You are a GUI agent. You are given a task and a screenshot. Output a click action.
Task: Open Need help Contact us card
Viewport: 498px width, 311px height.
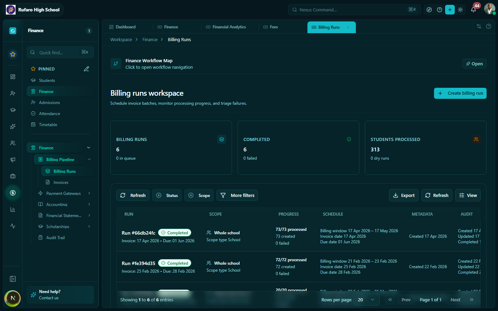60,295
